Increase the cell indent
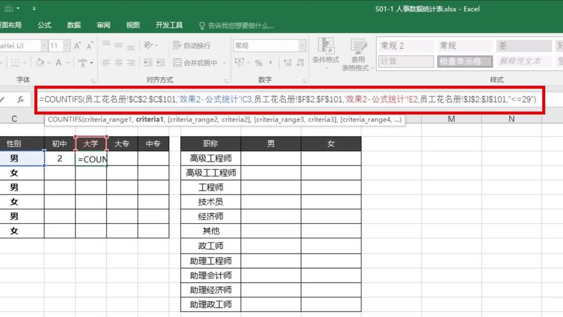563x317 pixels. point(160,63)
